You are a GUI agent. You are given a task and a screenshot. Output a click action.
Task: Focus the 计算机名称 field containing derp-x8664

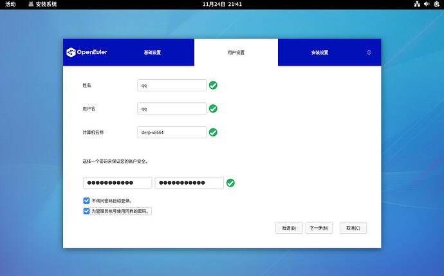(x=171, y=132)
